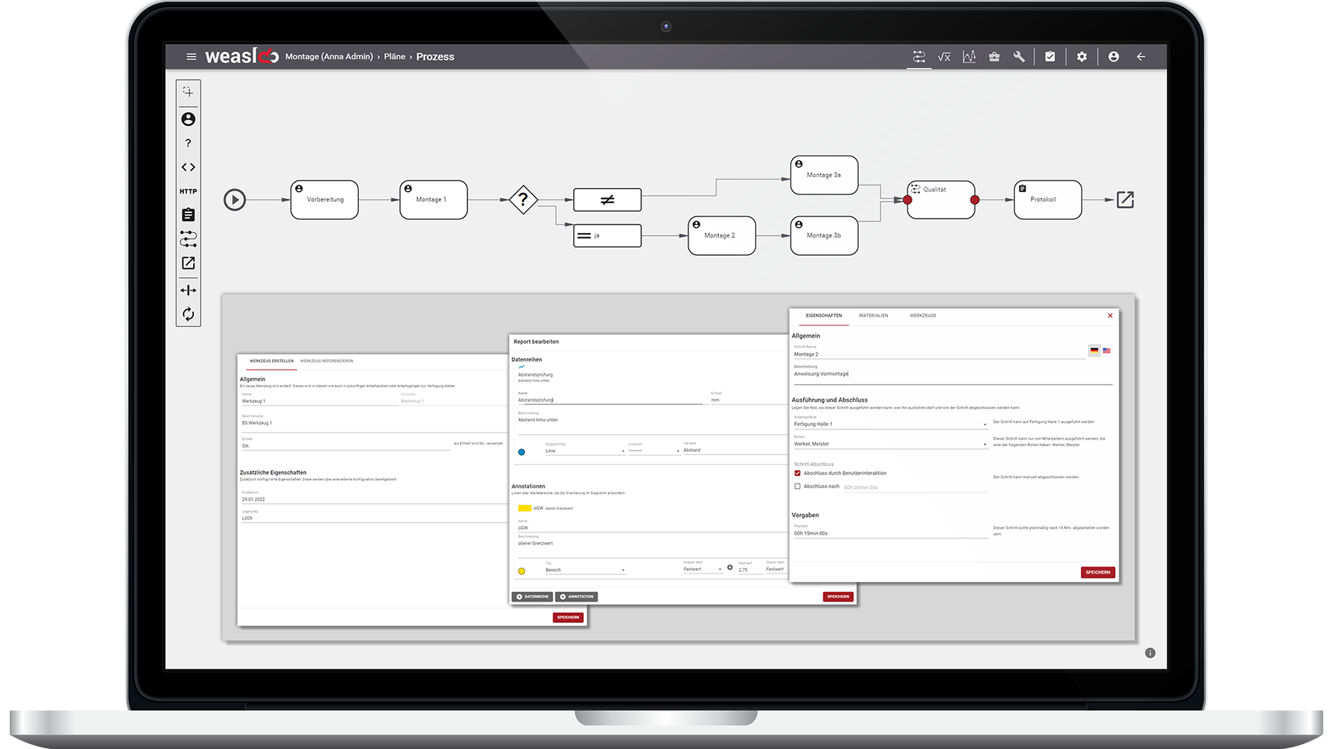The width and height of the screenshot is (1333, 749).
Task: Open the hamburger menu next to weasl logo
Action: pyautogui.click(x=191, y=57)
